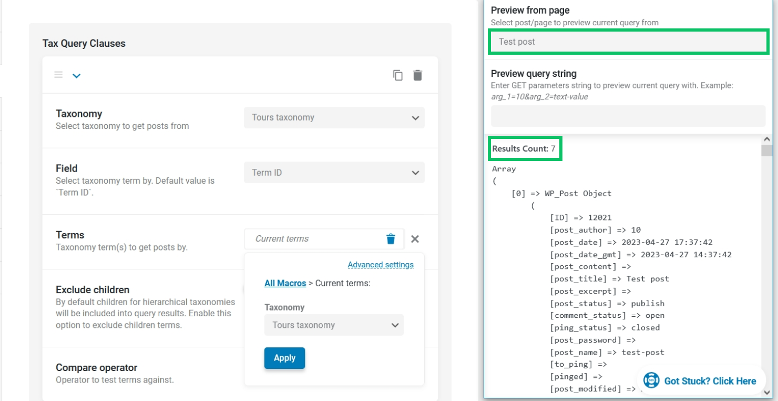Image resolution: width=778 pixels, height=401 pixels.
Task: Remove the Current terms macro with the blue trash icon
Action: click(391, 239)
